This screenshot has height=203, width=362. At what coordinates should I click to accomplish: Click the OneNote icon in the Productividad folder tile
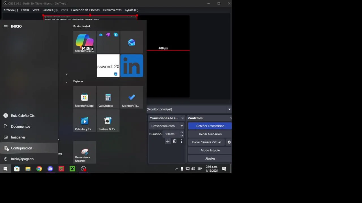click(x=108, y=35)
